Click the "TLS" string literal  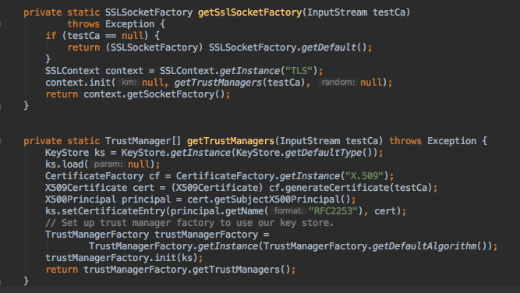click(x=299, y=71)
